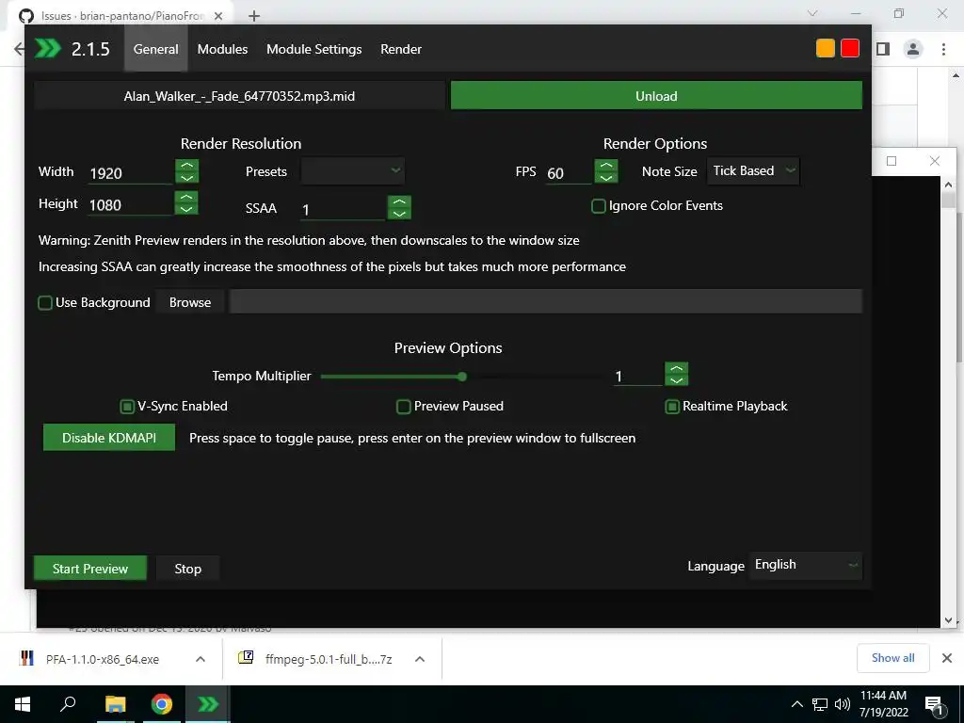Click the Height input field

click(x=129, y=204)
